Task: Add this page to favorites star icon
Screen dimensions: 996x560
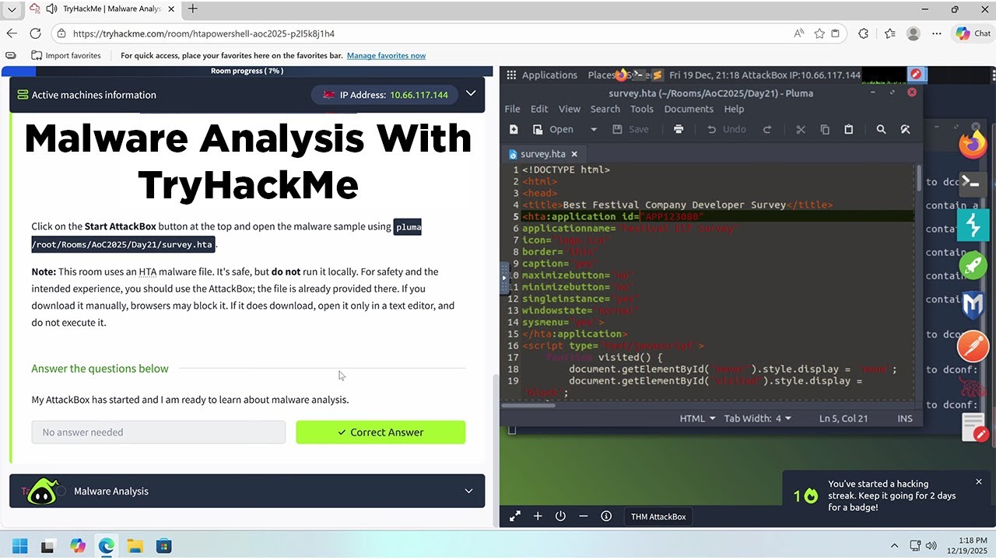Action: pos(819,33)
